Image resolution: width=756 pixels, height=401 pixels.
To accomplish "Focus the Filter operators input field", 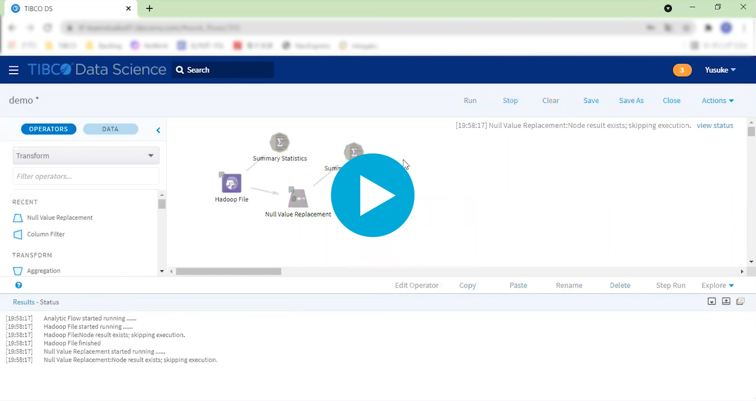I will (86, 176).
